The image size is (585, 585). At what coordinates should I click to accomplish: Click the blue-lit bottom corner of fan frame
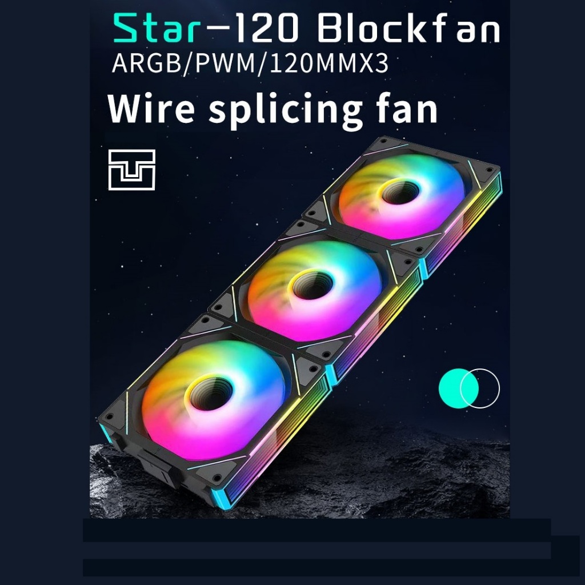(220, 497)
